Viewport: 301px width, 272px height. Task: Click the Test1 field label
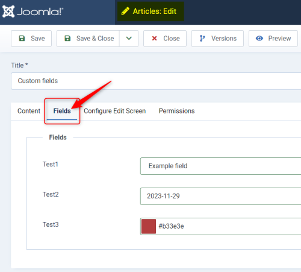click(x=51, y=164)
